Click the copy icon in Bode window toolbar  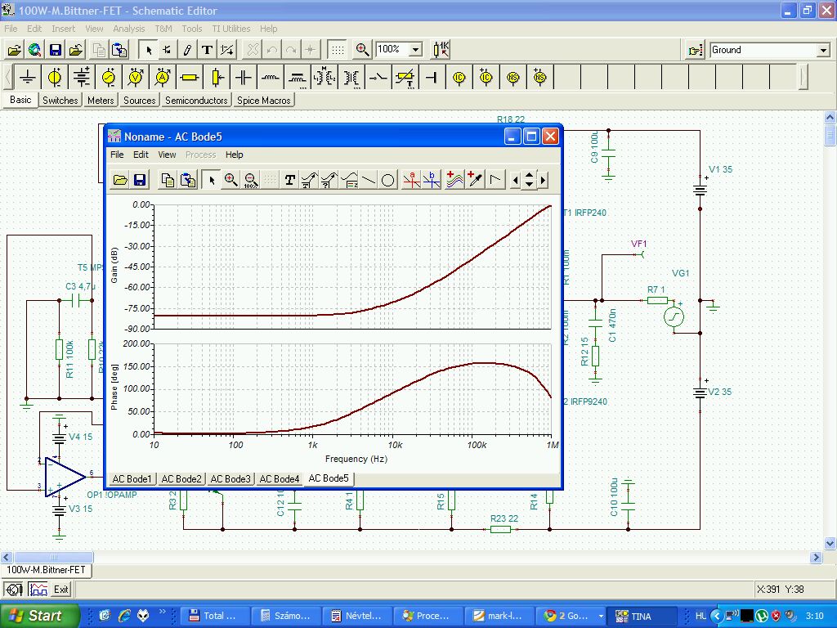168,180
